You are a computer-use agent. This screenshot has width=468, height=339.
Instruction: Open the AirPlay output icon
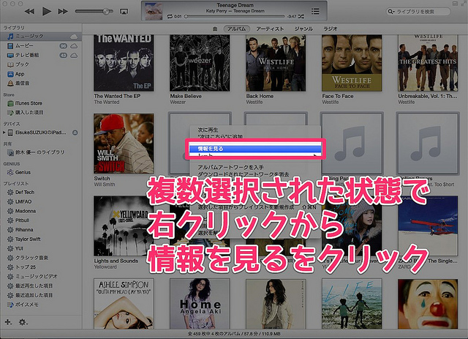(124, 12)
